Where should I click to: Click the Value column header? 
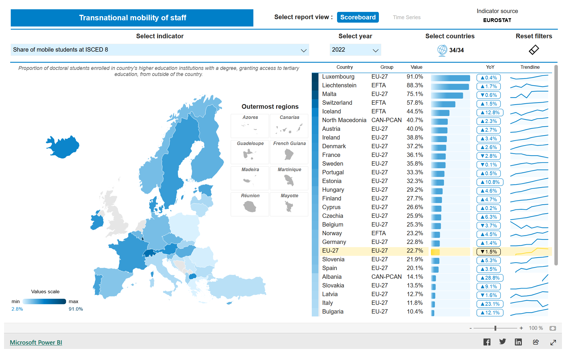click(416, 67)
